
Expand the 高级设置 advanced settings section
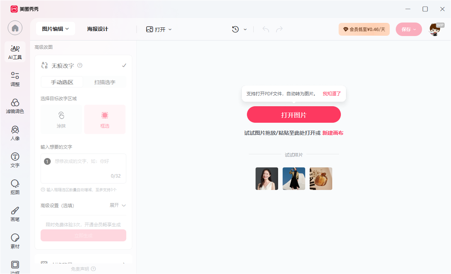click(x=118, y=205)
